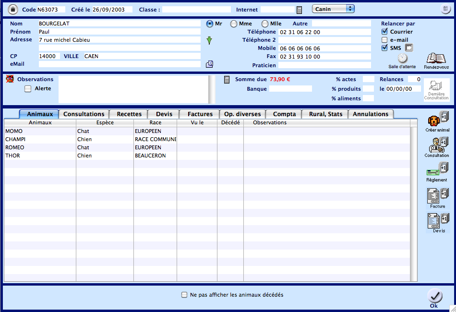
Task: Open the Canin dropdown menu
Action: pos(333,9)
